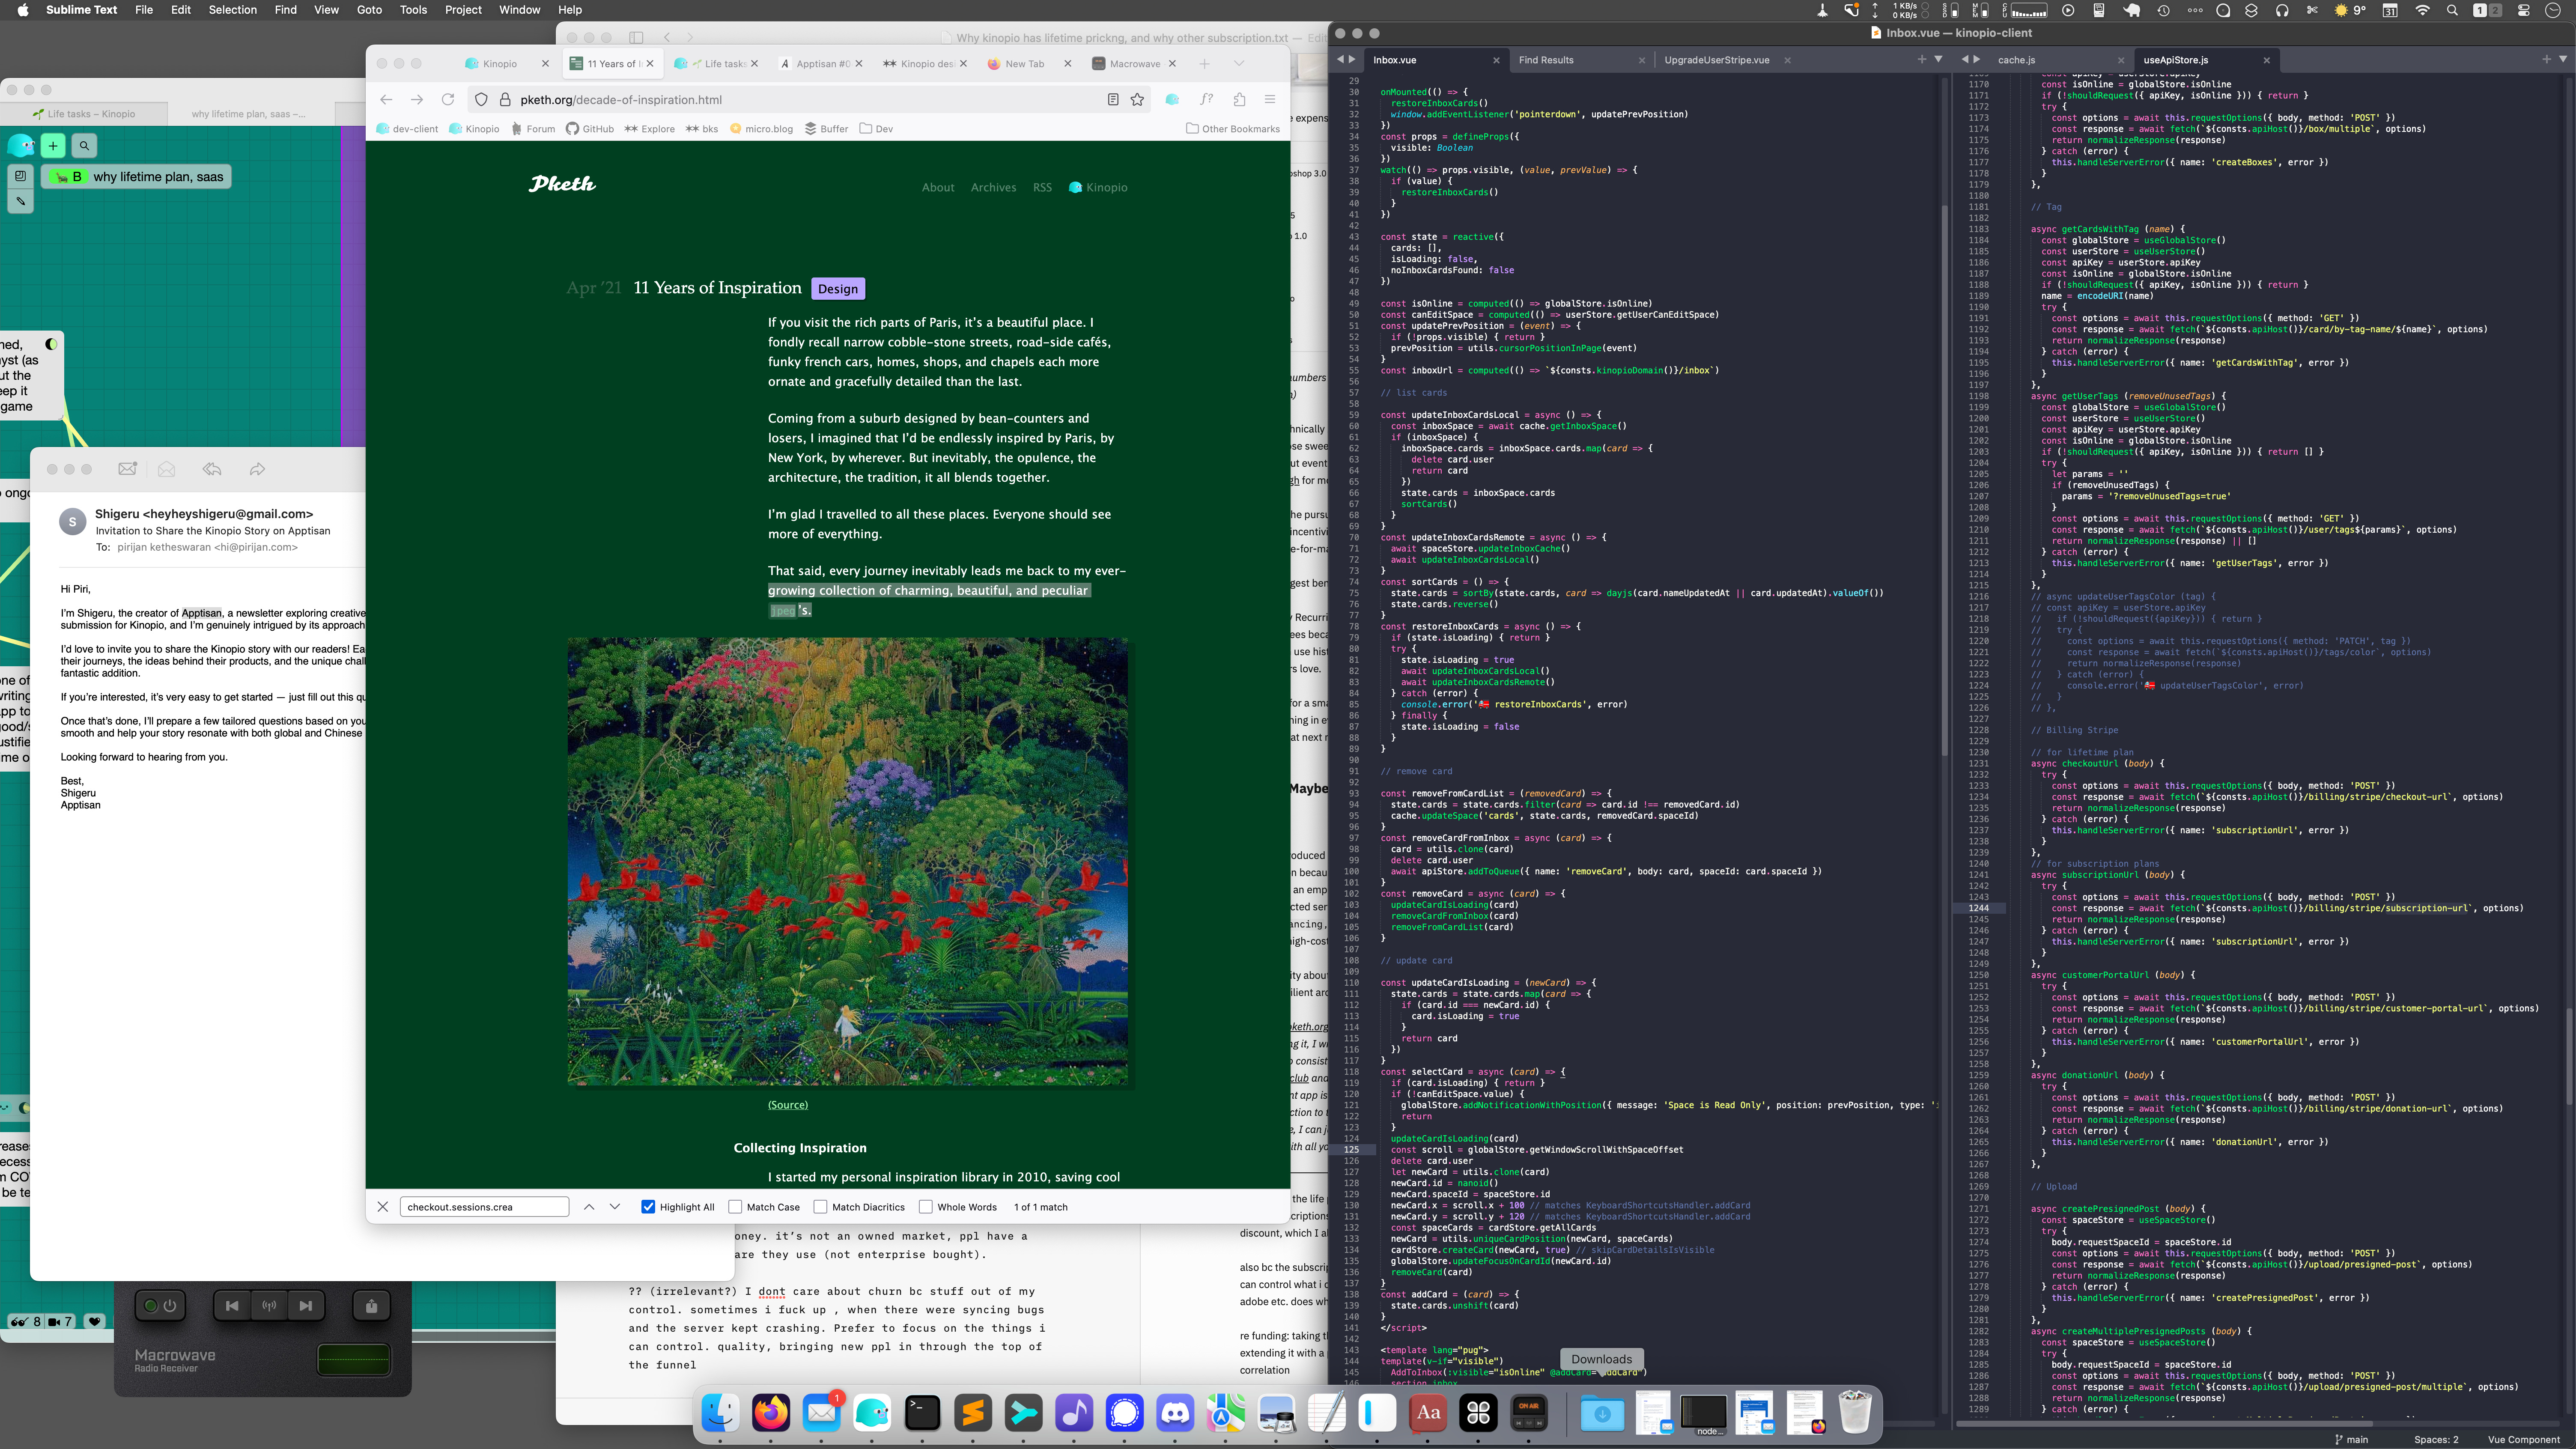
Task: Open the Goto menu in menu bar
Action: click(369, 10)
